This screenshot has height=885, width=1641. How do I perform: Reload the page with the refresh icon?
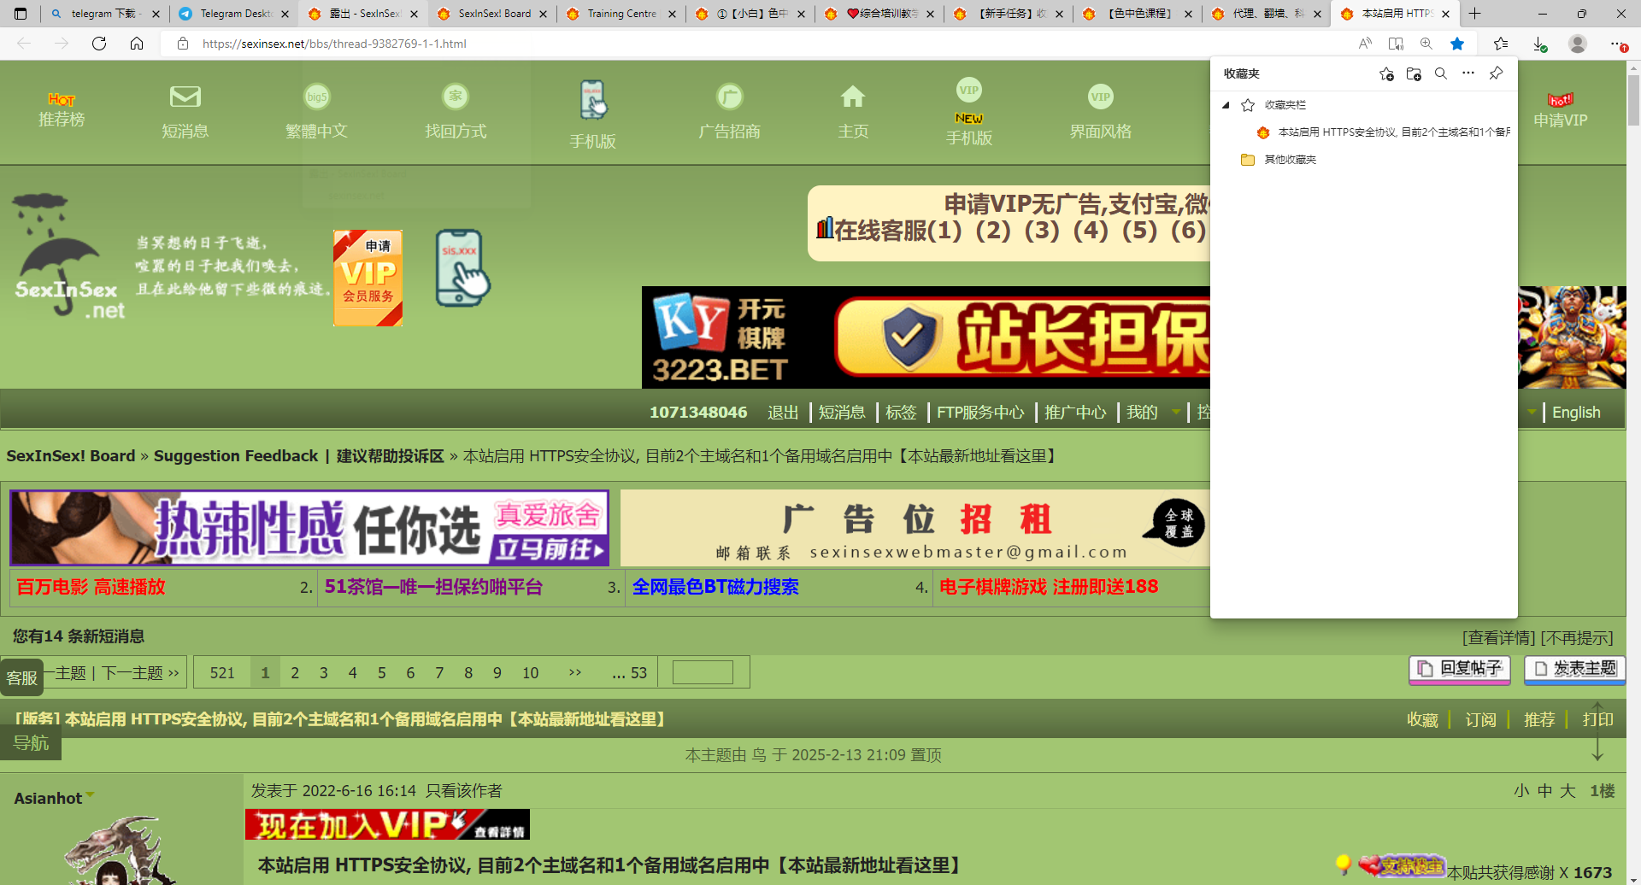click(x=99, y=44)
